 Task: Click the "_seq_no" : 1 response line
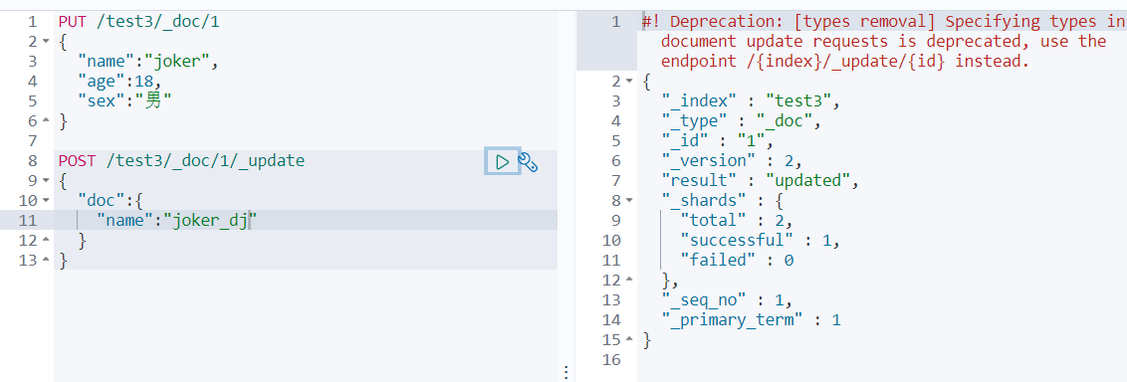pyautogui.click(x=726, y=299)
